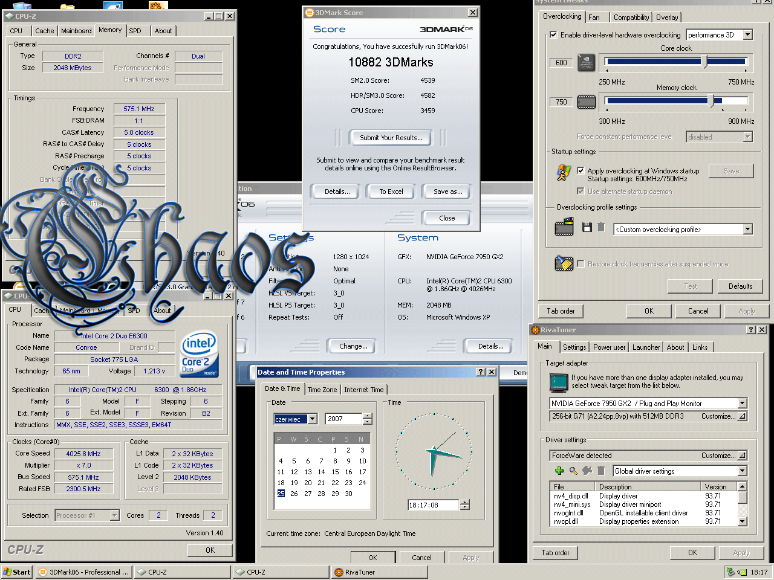Toggle Apply overclocking at Windows startup
Image resolution: width=774 pixels, height=580 pixels.
pos(580,171)
